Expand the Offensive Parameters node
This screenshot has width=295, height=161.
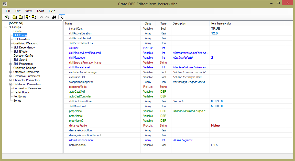click(x=11, y=72)
